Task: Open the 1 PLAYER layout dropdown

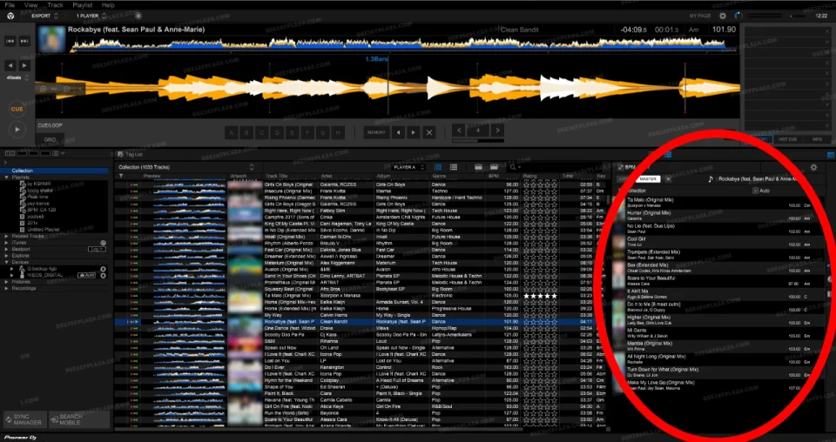Action: (90, 16)
